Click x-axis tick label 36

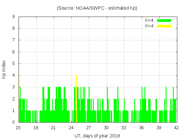[141, 127]
